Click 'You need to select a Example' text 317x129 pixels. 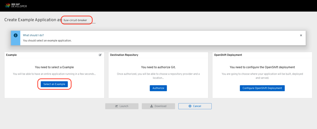coord(54,67)
